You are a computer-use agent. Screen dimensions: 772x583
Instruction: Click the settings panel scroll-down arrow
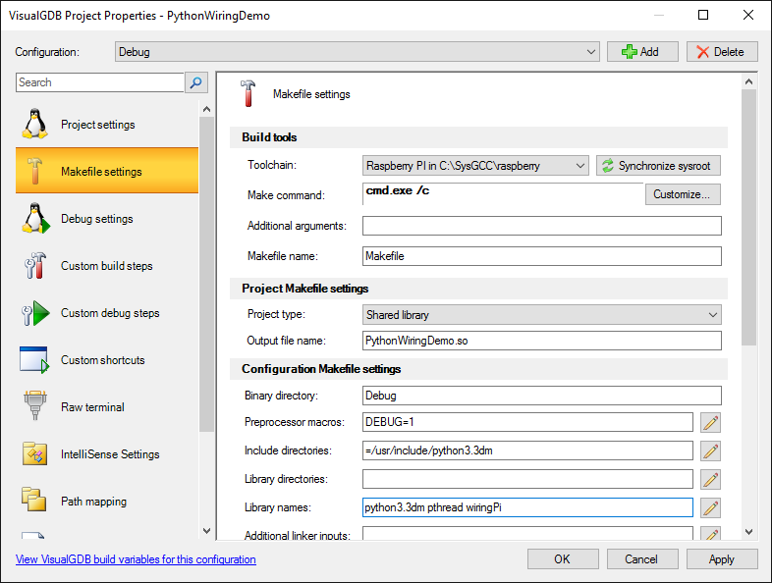tap(748, 531)
